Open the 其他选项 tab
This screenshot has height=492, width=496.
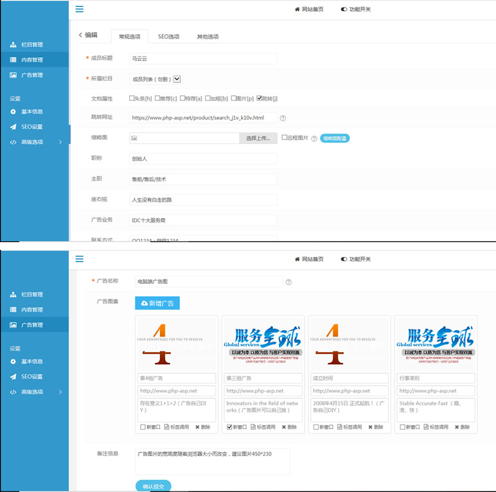[208, 37]
